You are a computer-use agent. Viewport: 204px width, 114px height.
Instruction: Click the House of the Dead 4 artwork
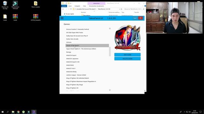point(127,38)
